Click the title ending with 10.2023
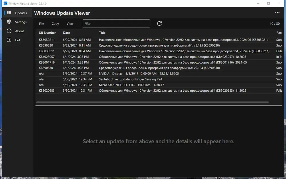Screen dimensions: 286x179 coord(172,57)
